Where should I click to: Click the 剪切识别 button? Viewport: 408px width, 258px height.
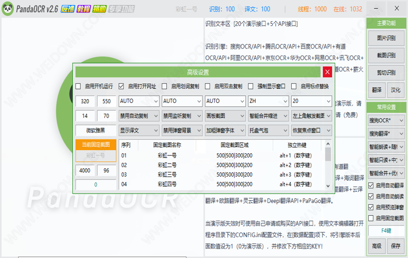[x=386, y=73]
